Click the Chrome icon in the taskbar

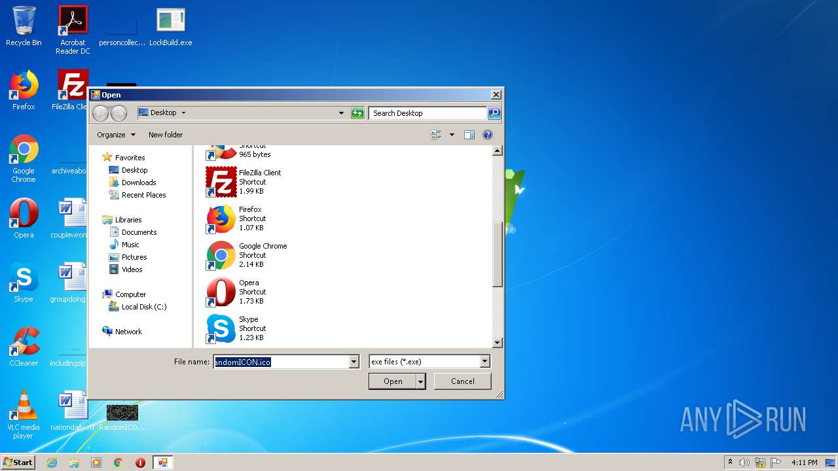click(118, 462)
